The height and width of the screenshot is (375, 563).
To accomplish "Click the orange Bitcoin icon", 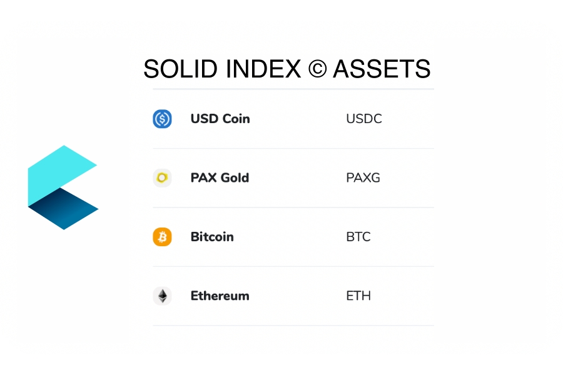I will point(162,237).
